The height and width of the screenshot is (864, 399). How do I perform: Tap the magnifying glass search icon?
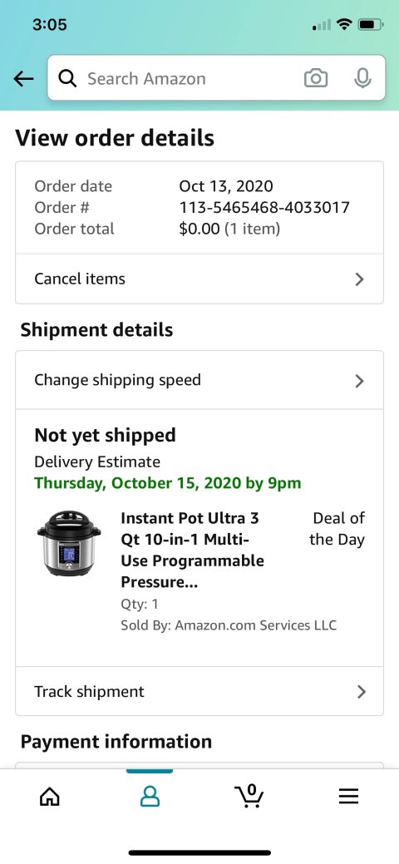click(x=67, y=79)
